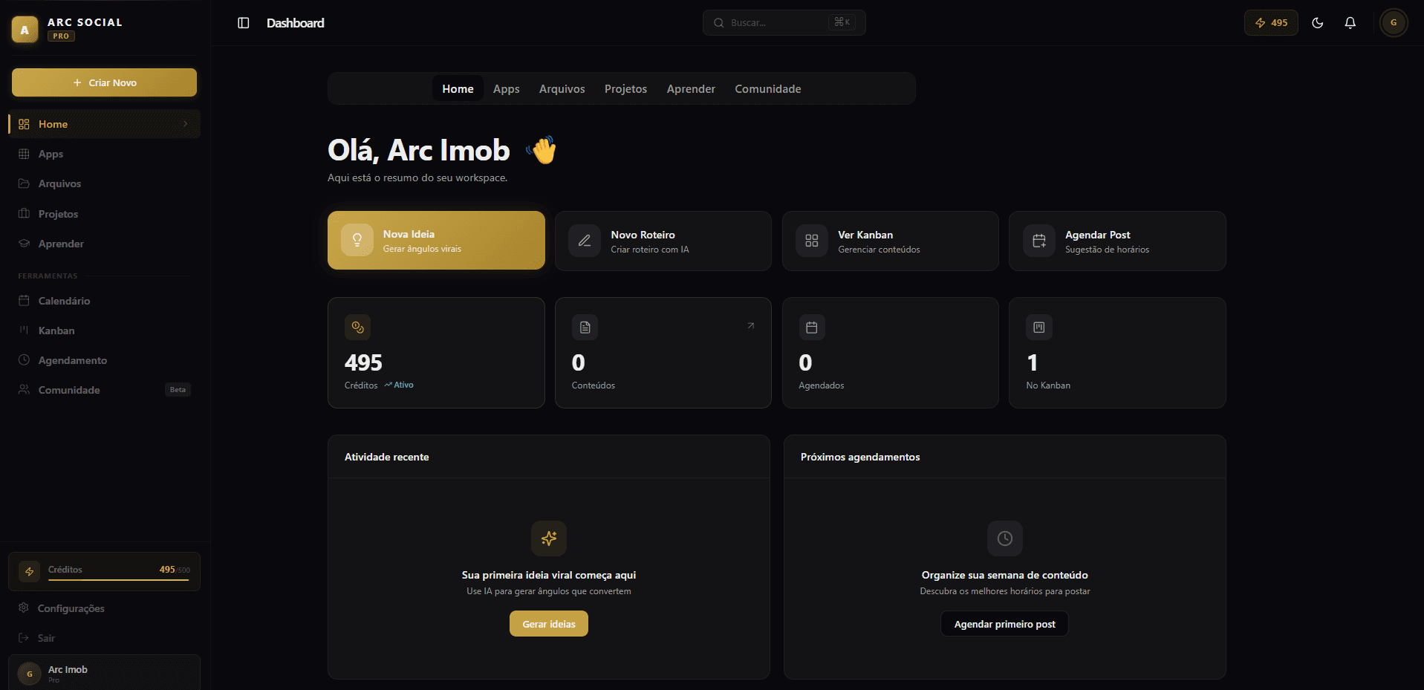
Task: Toggle dark mode with the moon icon
Action: click(1317, 22)
